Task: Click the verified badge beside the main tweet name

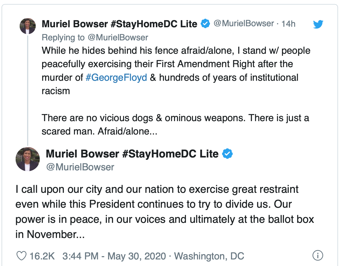Action: tap(227, 154)
